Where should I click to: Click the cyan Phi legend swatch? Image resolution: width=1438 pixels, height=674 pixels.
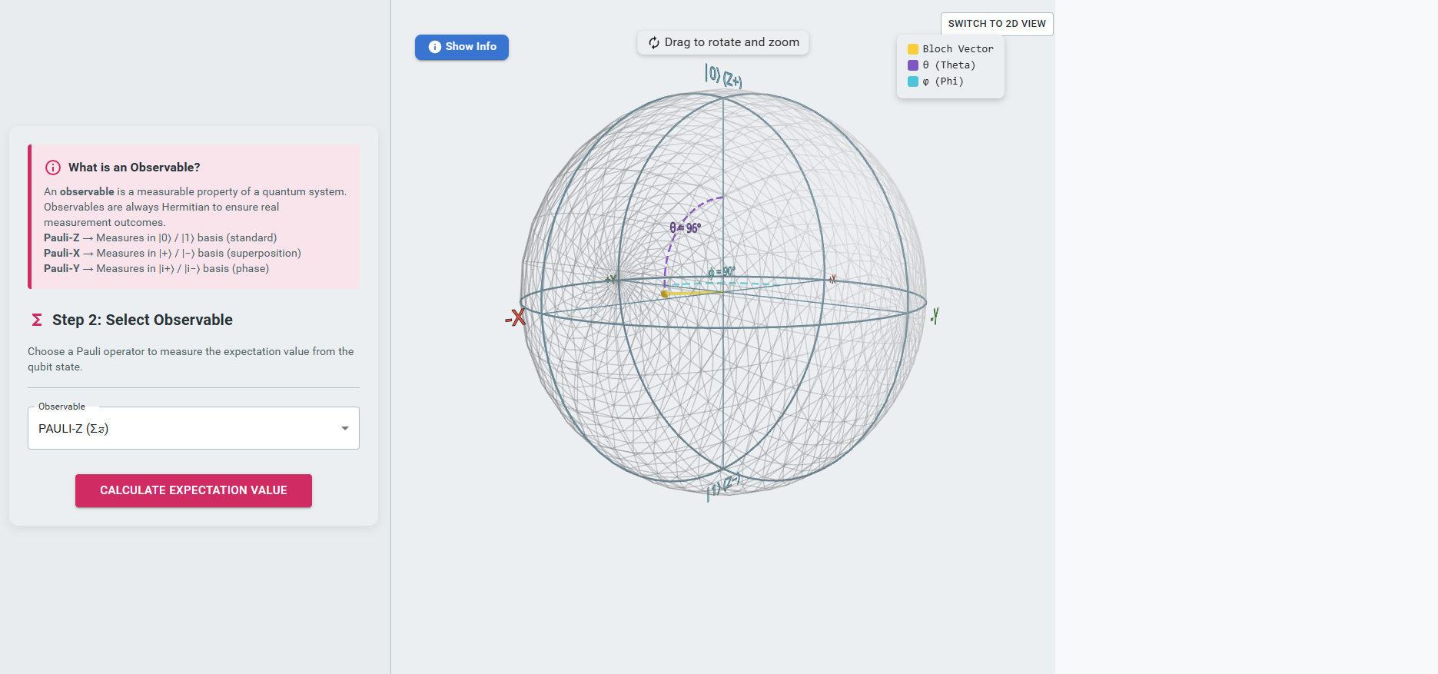(x=913, y=81)
